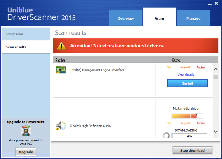Click the Upgrade button for Powersuite
Image resolution: width=222 pixels, height=159 pixels.
(26, 152)
